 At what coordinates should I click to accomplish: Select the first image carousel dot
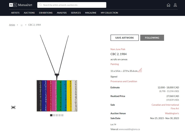51,115
